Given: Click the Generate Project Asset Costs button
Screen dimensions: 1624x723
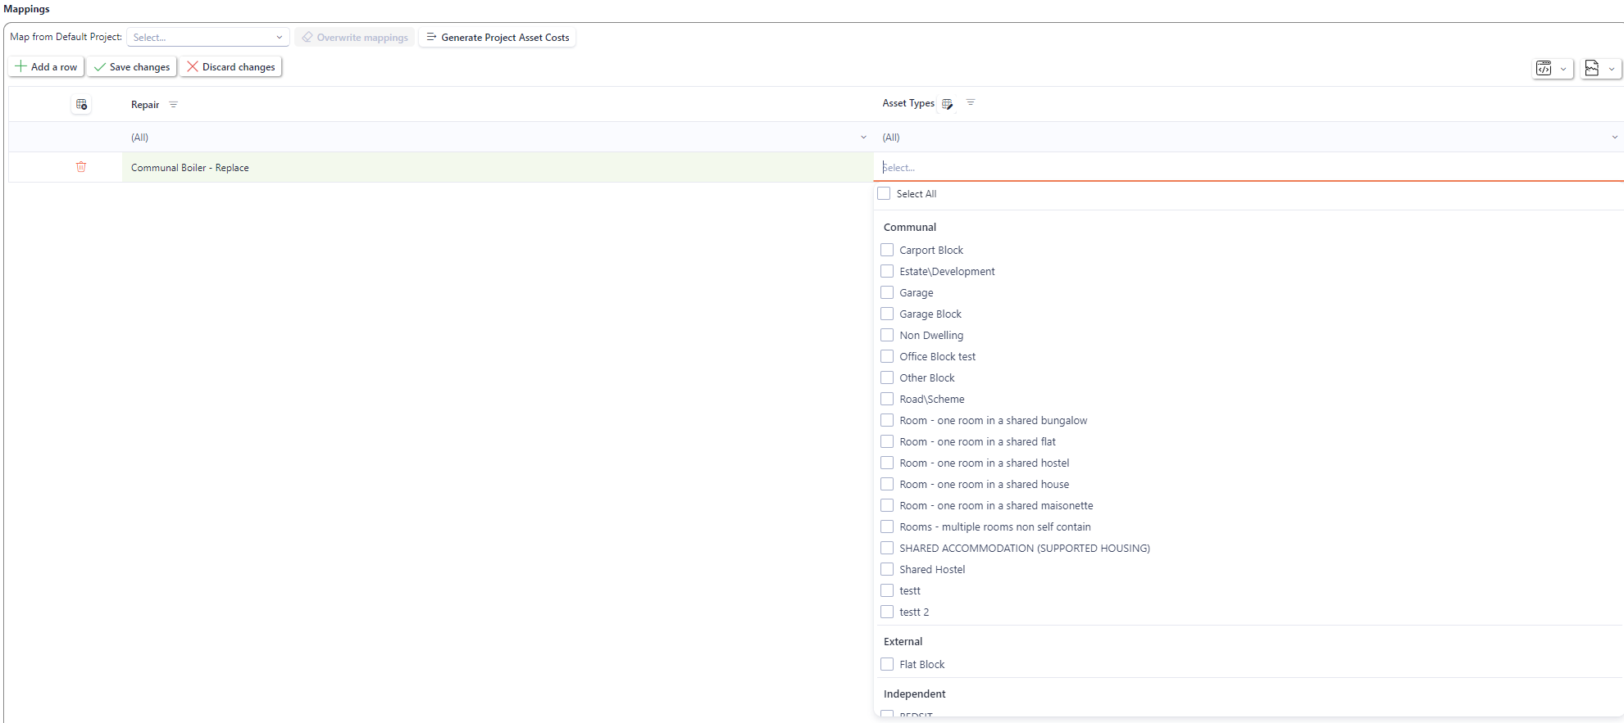Looking at the screenshot, I should pos(497,38).
